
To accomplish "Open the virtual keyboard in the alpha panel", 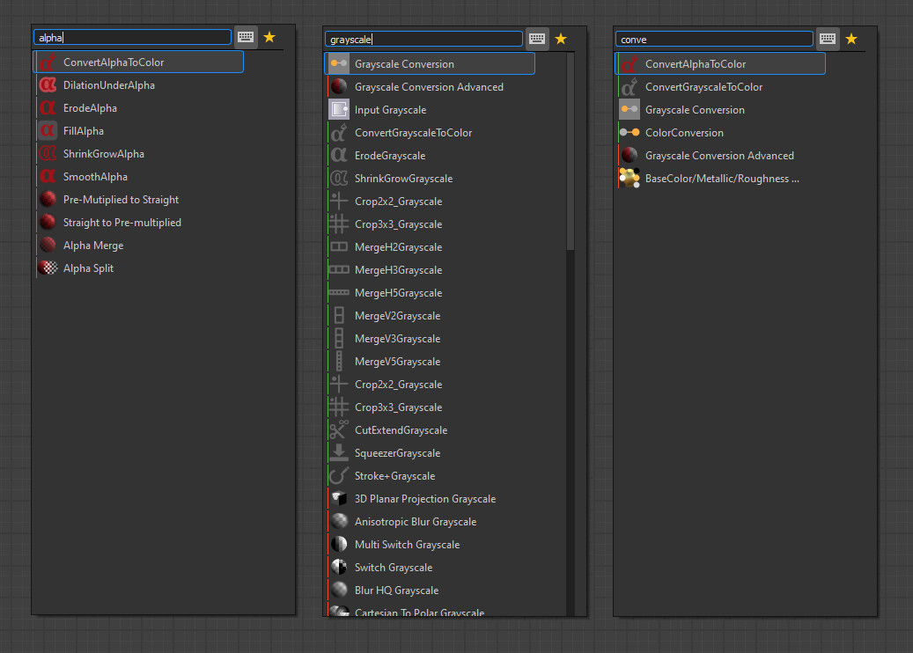I will [x=245, y=37].
